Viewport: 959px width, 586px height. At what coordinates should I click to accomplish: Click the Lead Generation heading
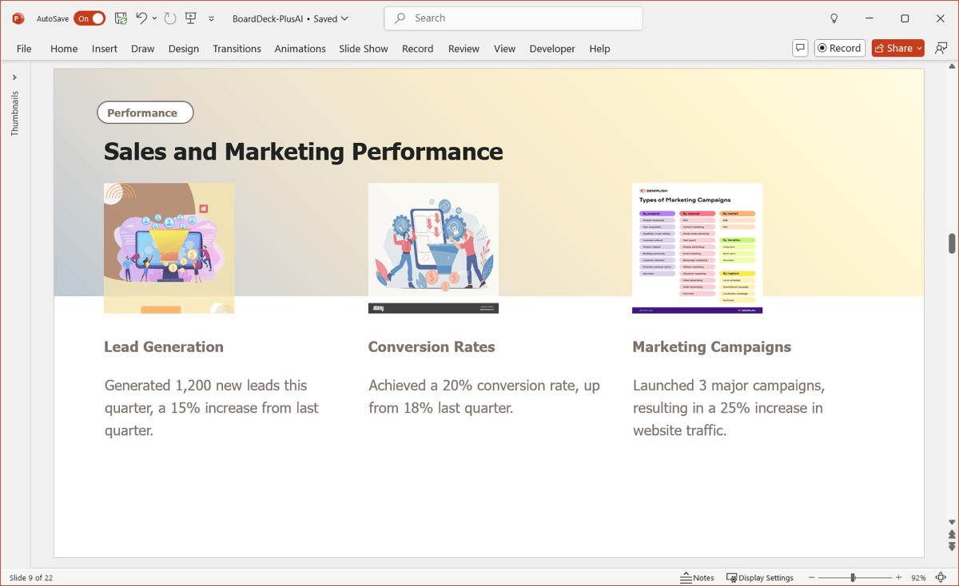coord(164,346)
